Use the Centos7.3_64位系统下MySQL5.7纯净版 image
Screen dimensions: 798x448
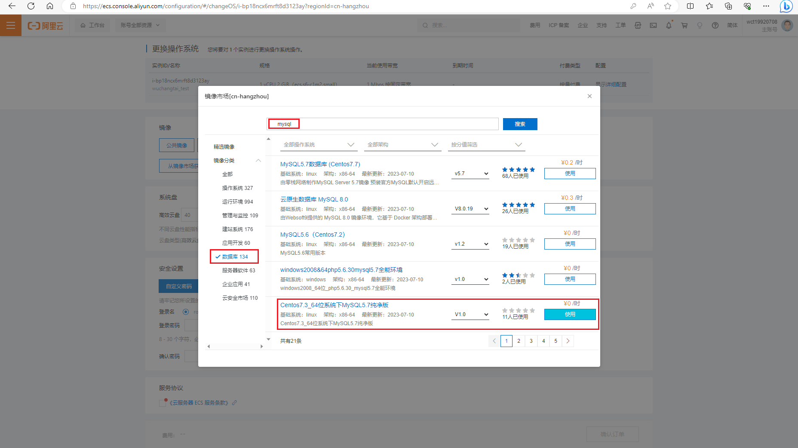pyautogui.click(x=570, y=314)
